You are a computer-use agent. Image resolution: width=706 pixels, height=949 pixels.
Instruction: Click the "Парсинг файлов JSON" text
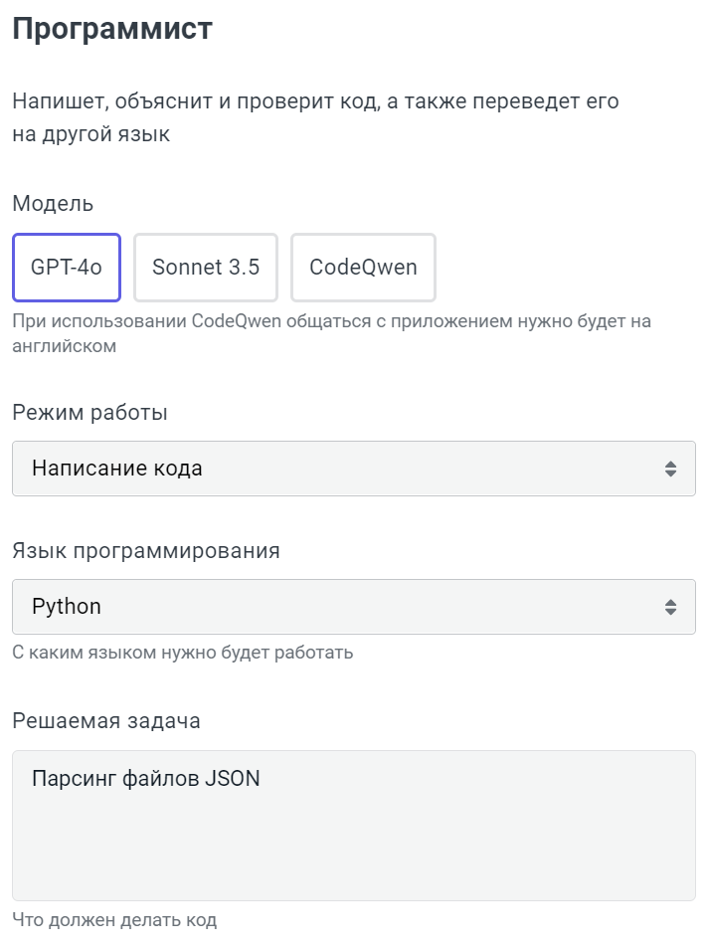click(x=145, y=779)
